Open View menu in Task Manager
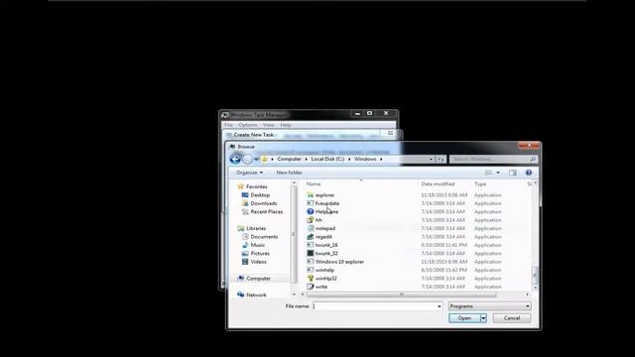The width and height of the screenshot is (635, 357). 269,125
